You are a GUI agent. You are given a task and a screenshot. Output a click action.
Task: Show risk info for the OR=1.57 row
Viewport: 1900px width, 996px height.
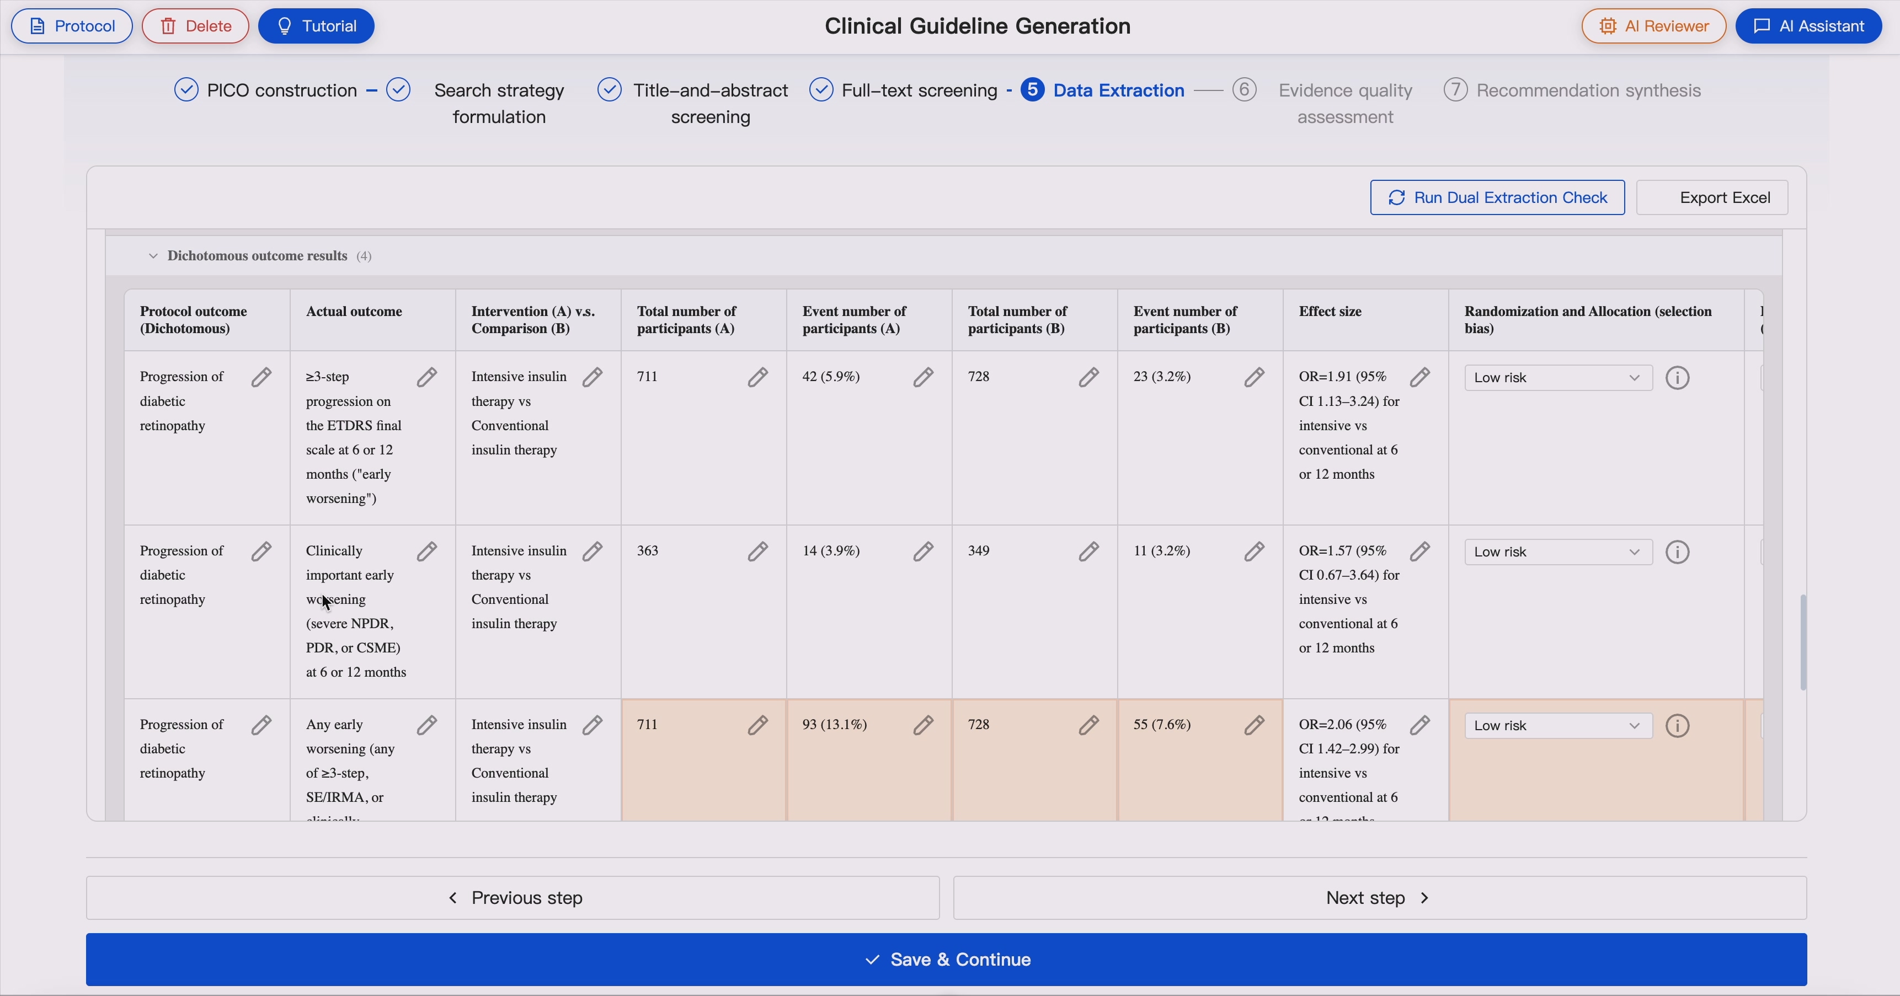(1677, 551)
